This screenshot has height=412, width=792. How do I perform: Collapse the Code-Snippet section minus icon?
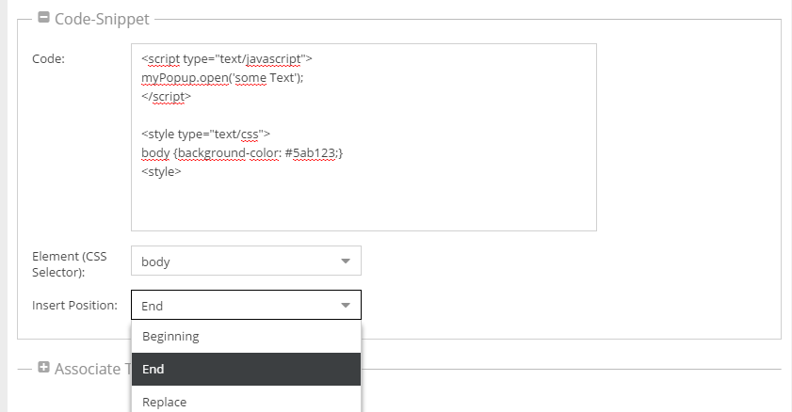click(43, 17)
